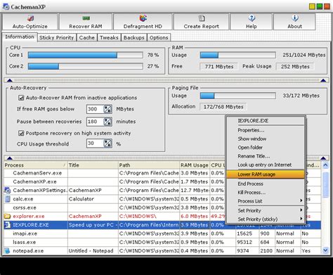The height and width of the screenshot is (275, 333).
Task: Select Open folder in context menu
Action: pyautogui.click(x=266, y=148)
